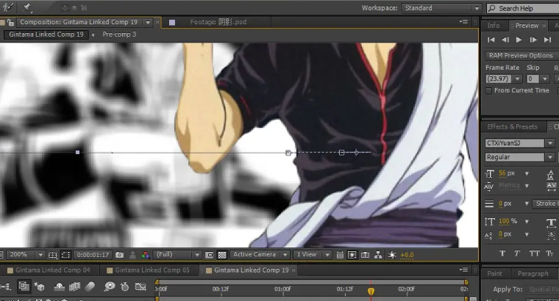Open the 200% magnification dropdown
The height and width of the screenshot is (301, 559).
pos(25,255)
